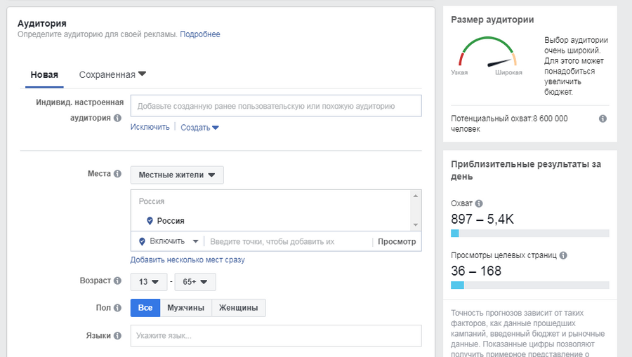The image size is (632, 357).
Task: Click the Широкая gauge label
Action: [x=508, y=72]
